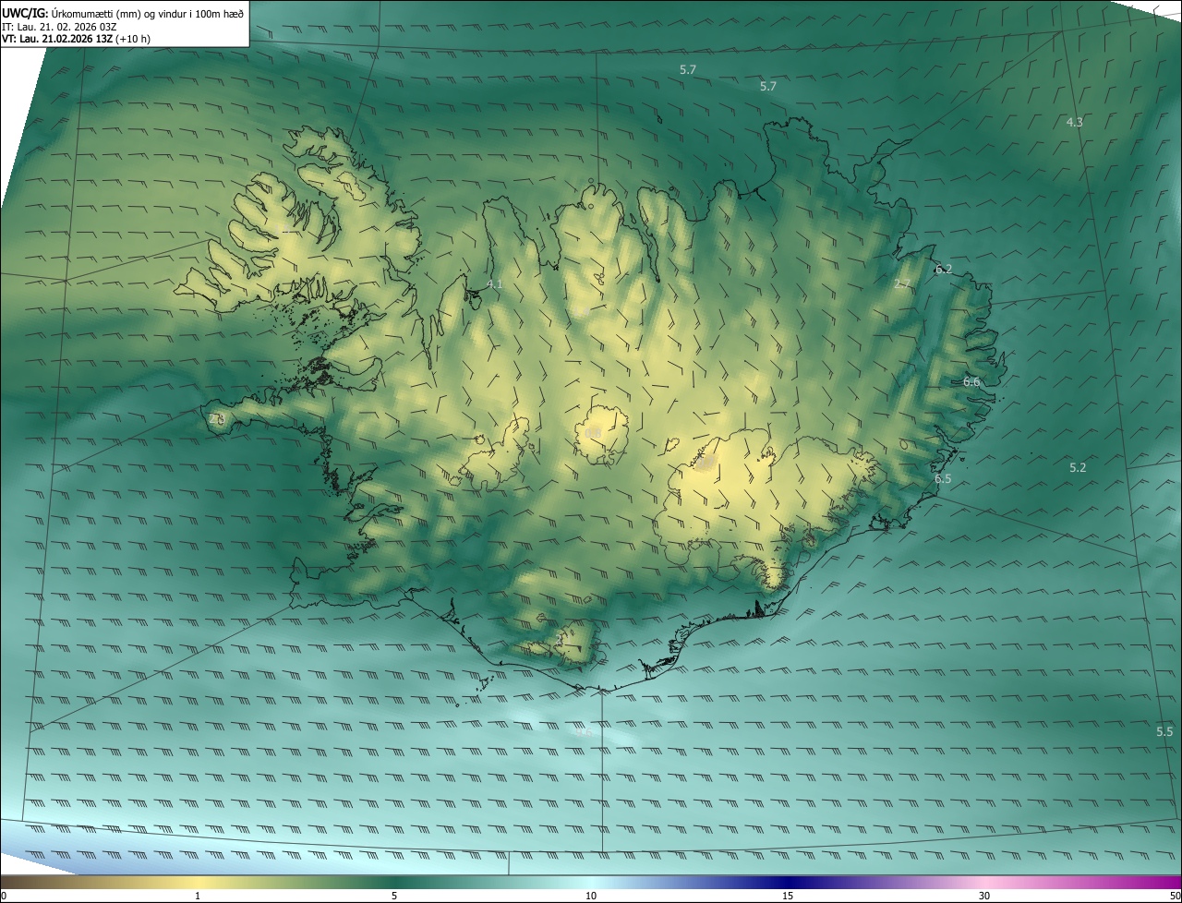Select the 10 mark on the color legend
Image resolution: width=1182 pixels, height=903 pixels.
click(x=591, y=896)
